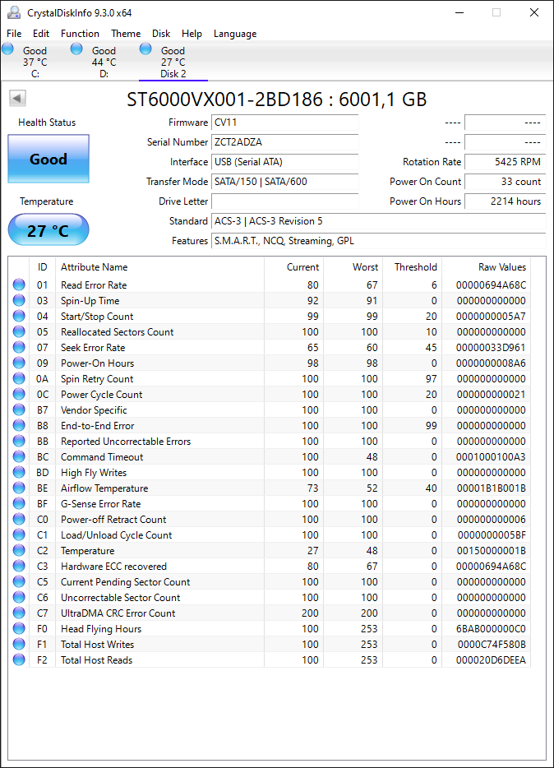Click status orb for Command Timeout
Screen dimensions: 554x768
(19, 456)
